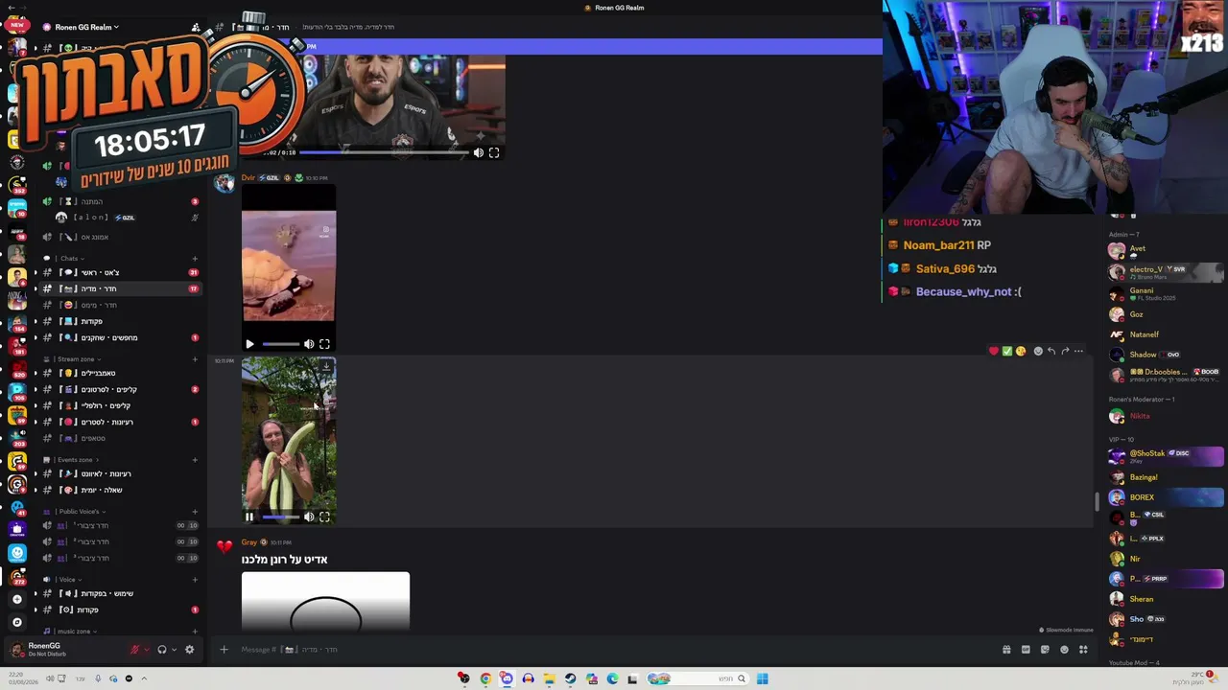1228x690 pixels.
Task: Mute the woman with gourds video
Action: tap(309, 517)
